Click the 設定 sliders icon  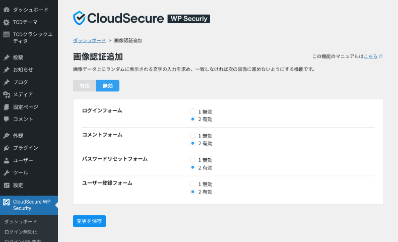[x=7, y=185]
